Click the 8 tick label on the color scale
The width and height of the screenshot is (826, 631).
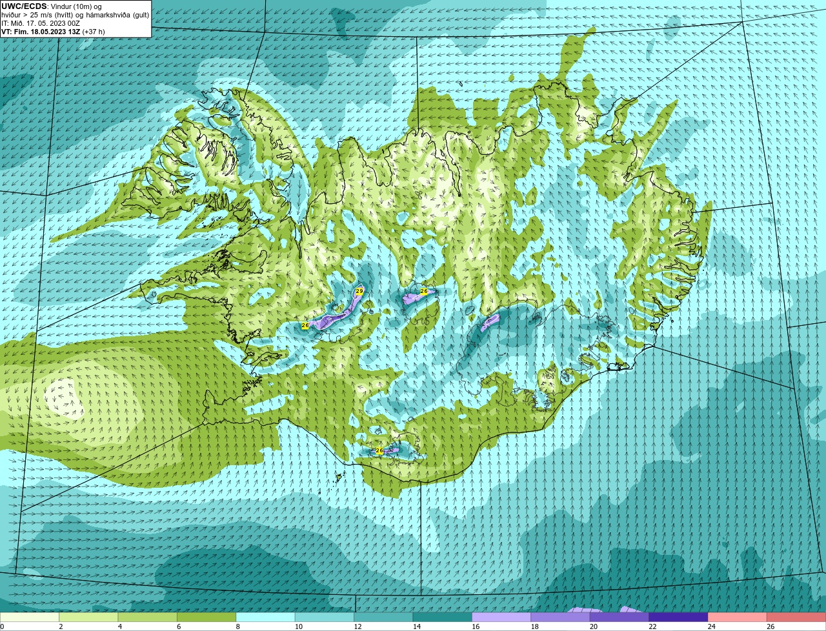(x=238, y=626)
